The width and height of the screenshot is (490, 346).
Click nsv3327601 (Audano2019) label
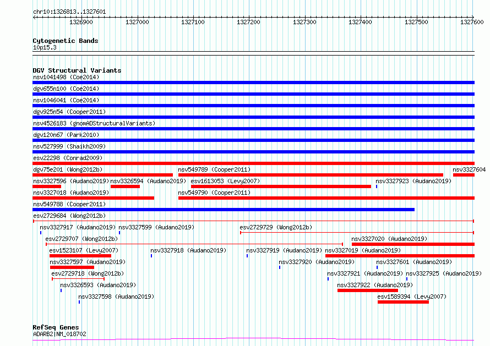[414, 262]
